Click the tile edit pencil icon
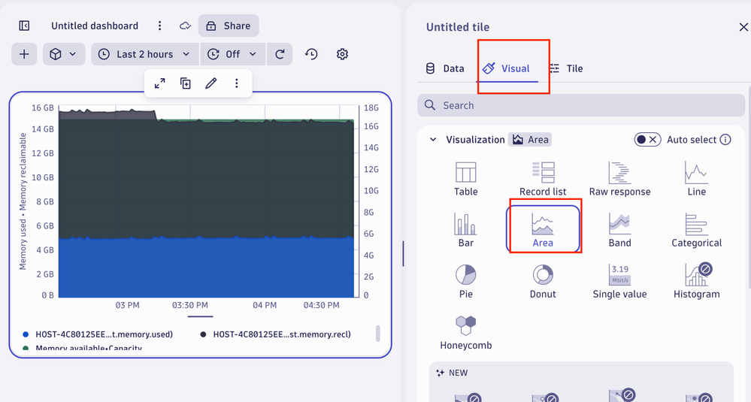The width and height of the screenshot is (751, 402). (x=211, y=83)
